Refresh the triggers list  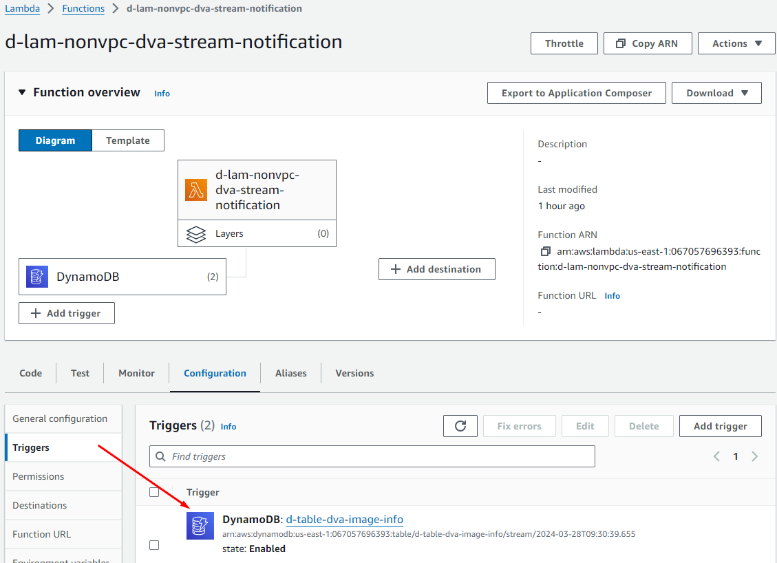(460, 426)
